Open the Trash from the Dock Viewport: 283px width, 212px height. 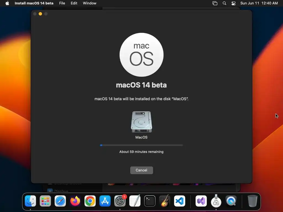[252, 201]
